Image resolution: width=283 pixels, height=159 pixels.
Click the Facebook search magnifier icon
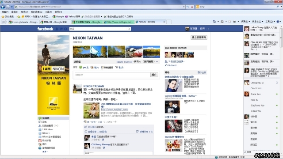tap(129, 29)
